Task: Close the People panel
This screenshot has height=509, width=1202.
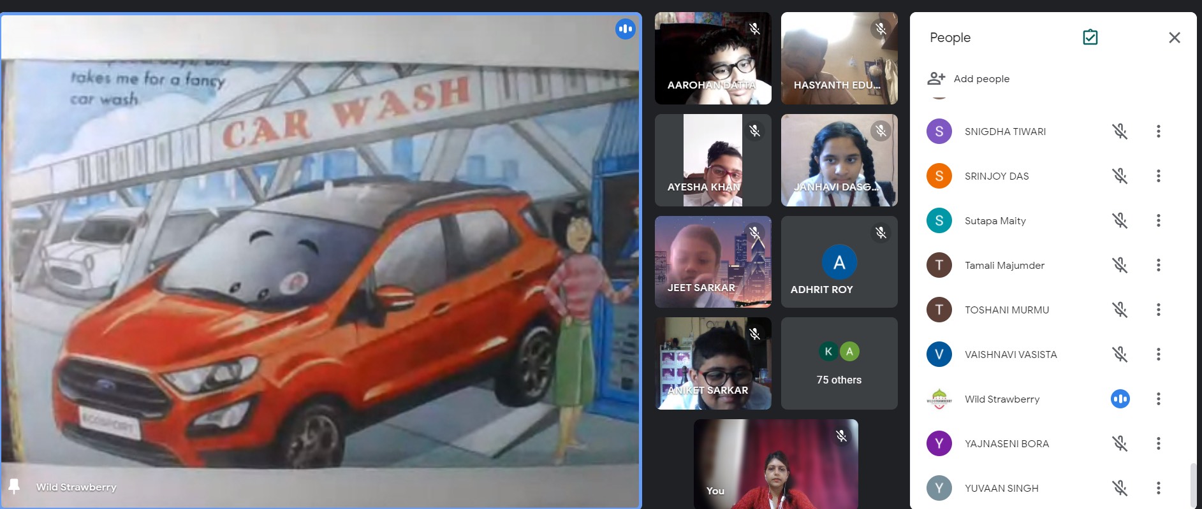Action: (1175, 38)
